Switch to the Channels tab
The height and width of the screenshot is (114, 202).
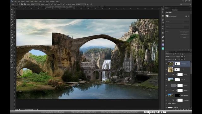click(x=171, y=52)
